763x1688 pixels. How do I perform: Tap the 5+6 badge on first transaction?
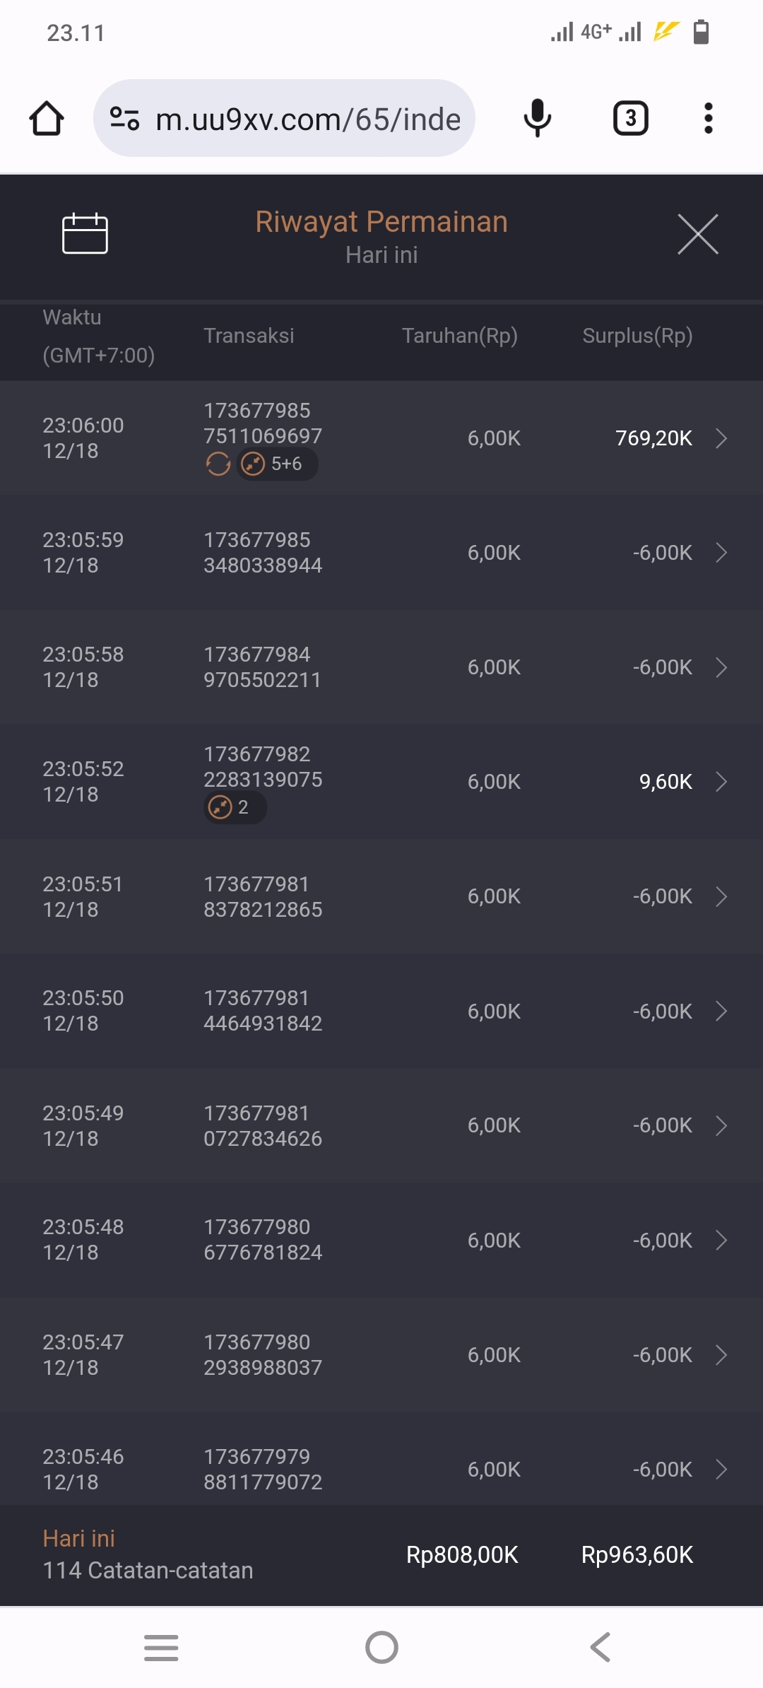tap(277, 464)
